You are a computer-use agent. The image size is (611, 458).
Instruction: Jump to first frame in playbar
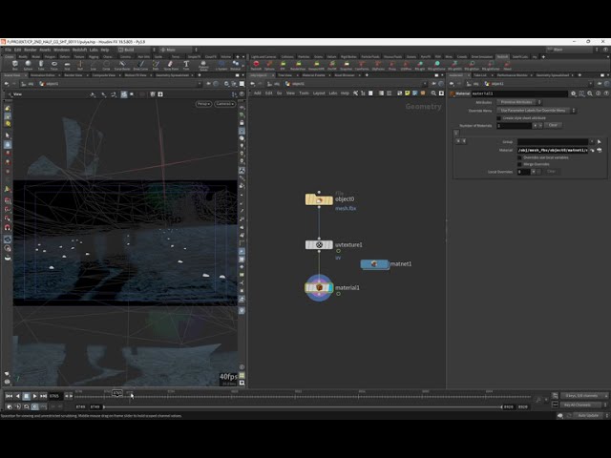(x=9, y=396)
